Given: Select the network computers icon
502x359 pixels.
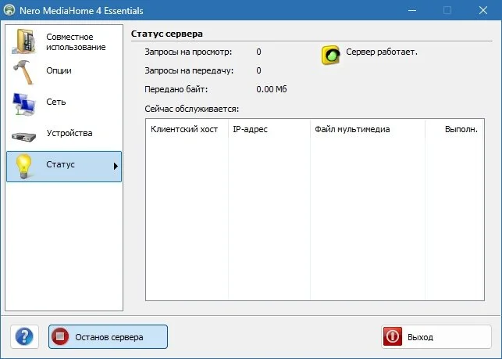Looking at the screenshot, I should (23, 103).
